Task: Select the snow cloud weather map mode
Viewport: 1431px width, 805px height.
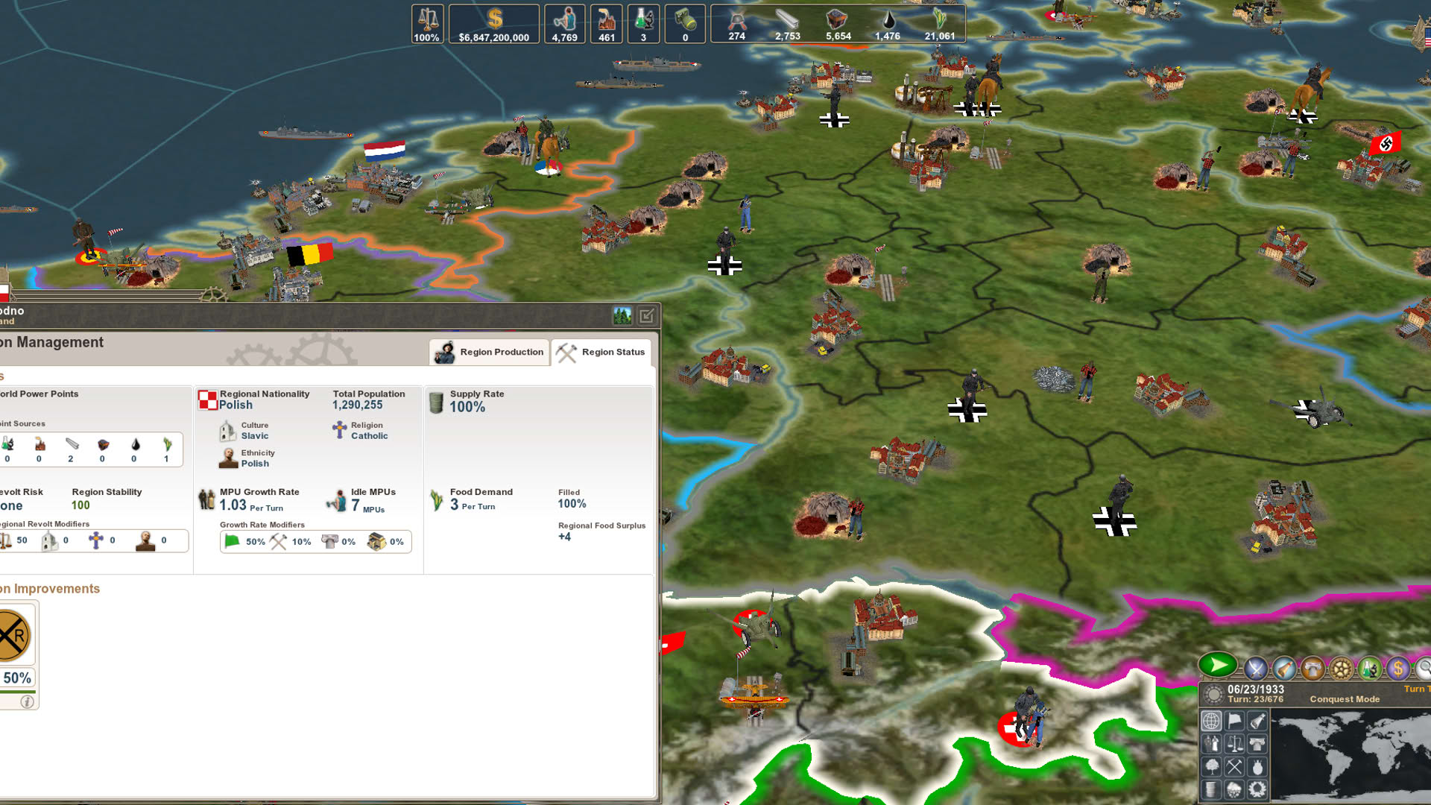Action: pos(1234,790)
